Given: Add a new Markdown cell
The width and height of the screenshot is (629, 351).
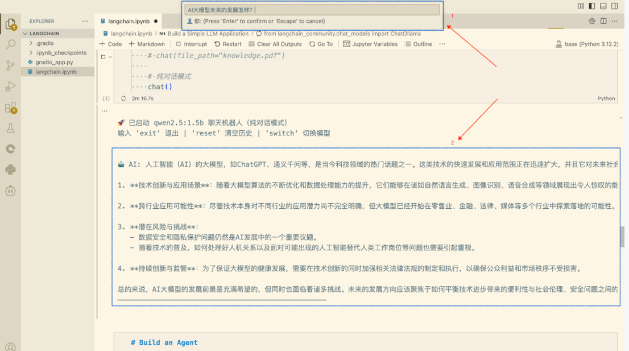Looking at the screenshot, I should point(147,44).
